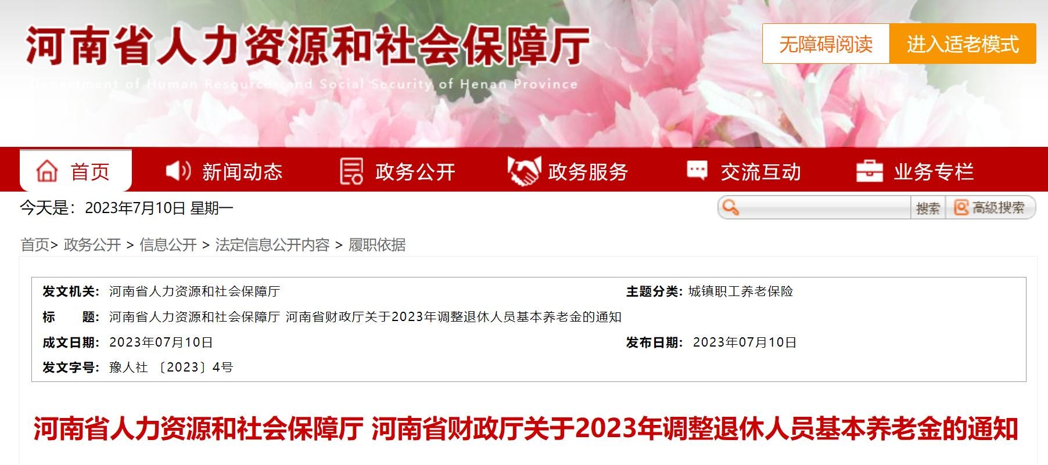Viewport: 1048px width, 465px height.
Task: Click the briefcase icon beside 业务专栏
Action: tap(870, 171)
